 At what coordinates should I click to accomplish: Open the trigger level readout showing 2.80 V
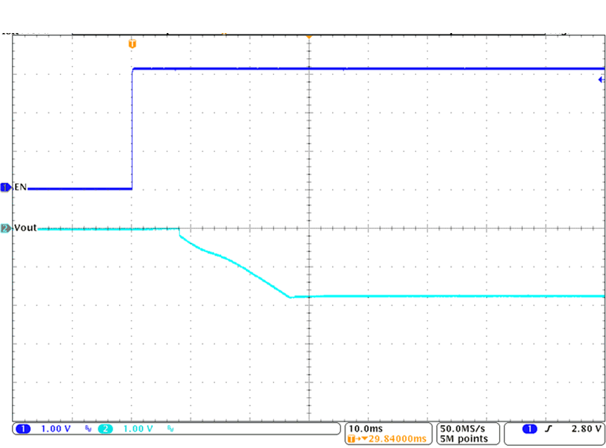(586, 429)
